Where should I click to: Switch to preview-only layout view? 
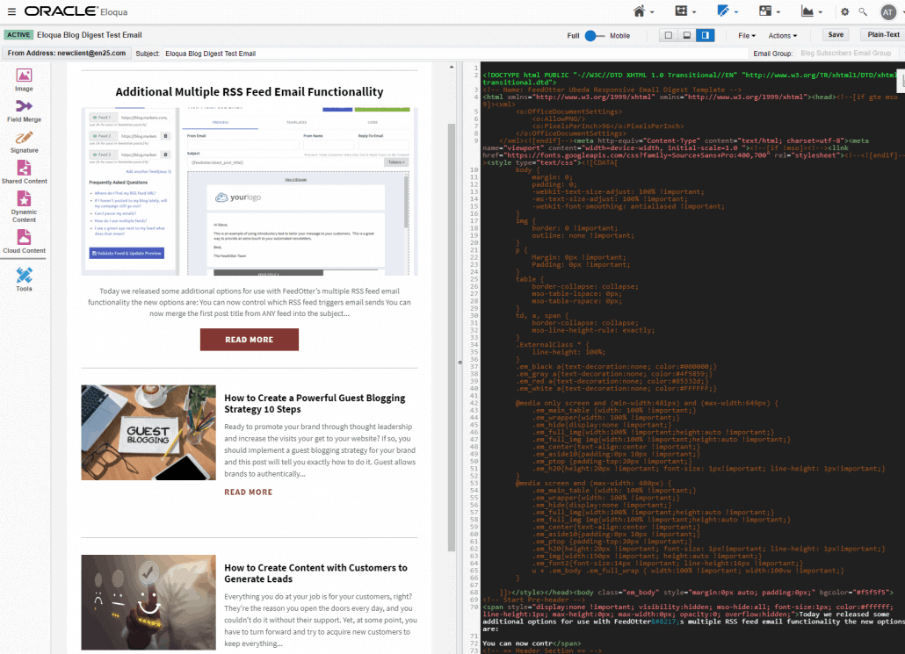coord(669,35)
